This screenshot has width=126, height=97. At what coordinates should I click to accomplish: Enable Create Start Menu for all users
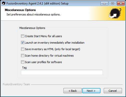pyautogui.click(x=22, y=36)
